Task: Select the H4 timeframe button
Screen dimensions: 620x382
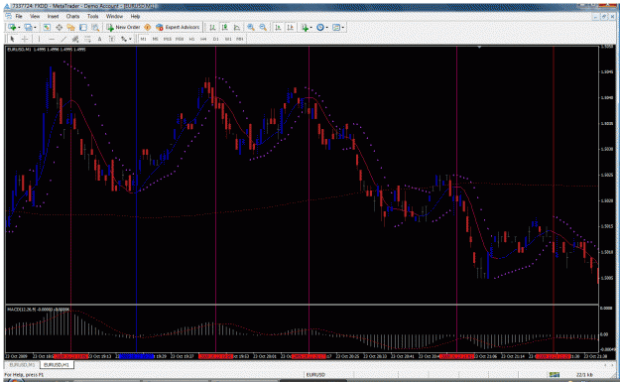Action: pos(203,39)
